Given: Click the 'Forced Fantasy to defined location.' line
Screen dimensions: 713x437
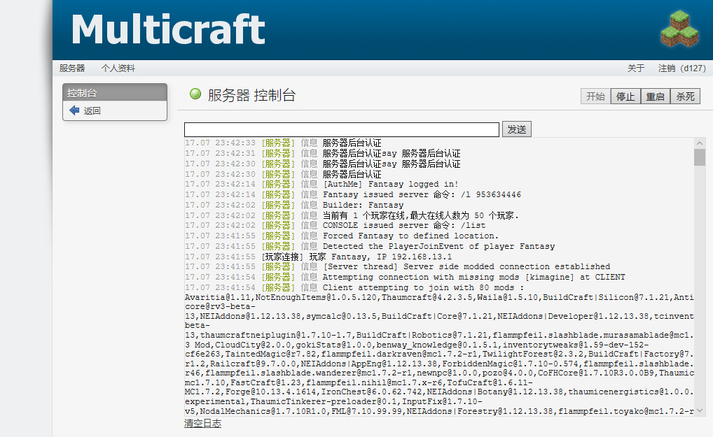Looking at the screenshot, I should 342,236.
